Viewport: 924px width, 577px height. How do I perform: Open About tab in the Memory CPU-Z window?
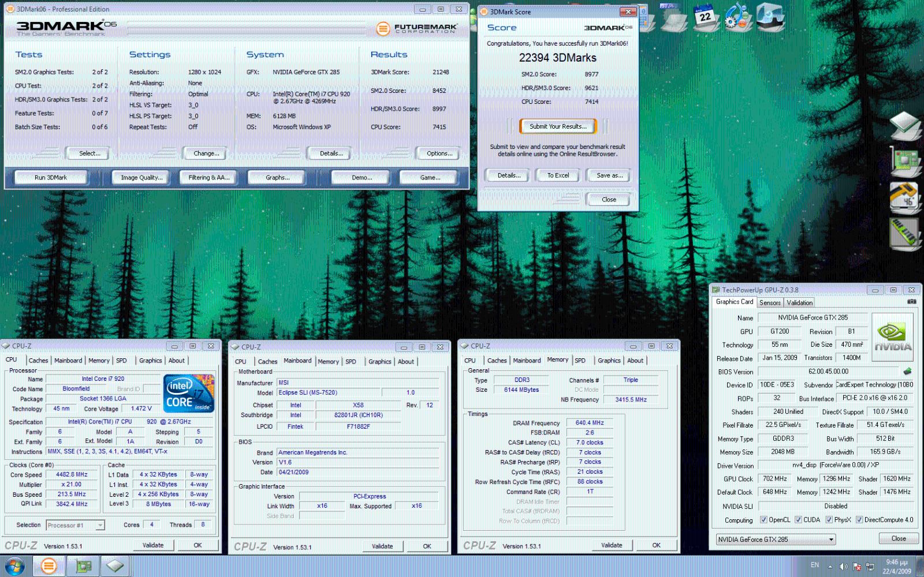pos(635,360)
